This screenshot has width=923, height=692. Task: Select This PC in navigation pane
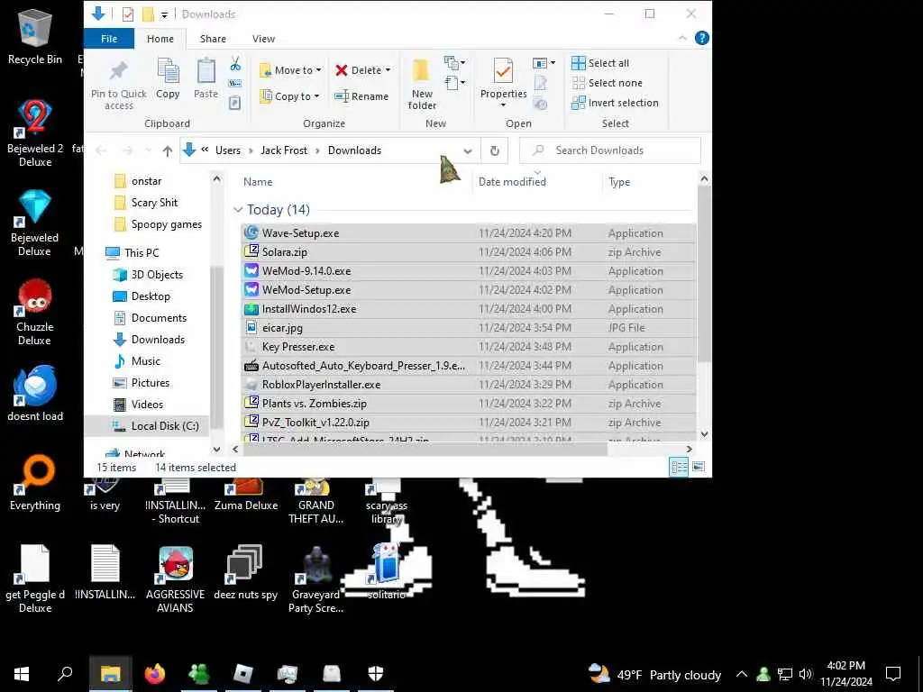[142, 252]
